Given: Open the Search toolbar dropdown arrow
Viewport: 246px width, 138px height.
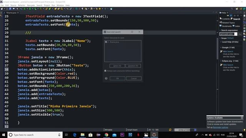Looking at the screenshot, I should (64, 9).
